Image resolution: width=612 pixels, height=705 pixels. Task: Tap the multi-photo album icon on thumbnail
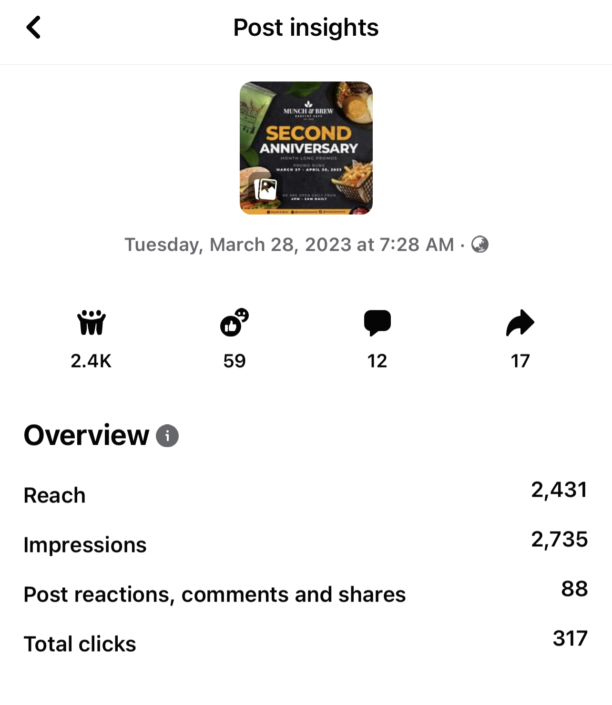point(265,189)
